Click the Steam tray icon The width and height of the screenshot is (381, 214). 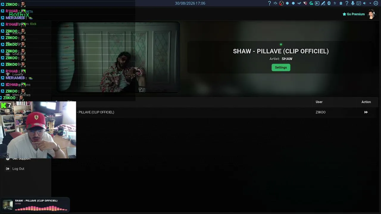point(299,3)
